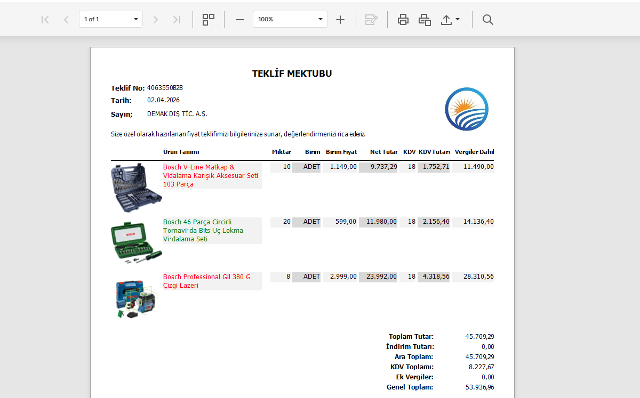640x398 pixels.
Task: Expand the 100% zoom level dropdown
Action: click(321, 19)
